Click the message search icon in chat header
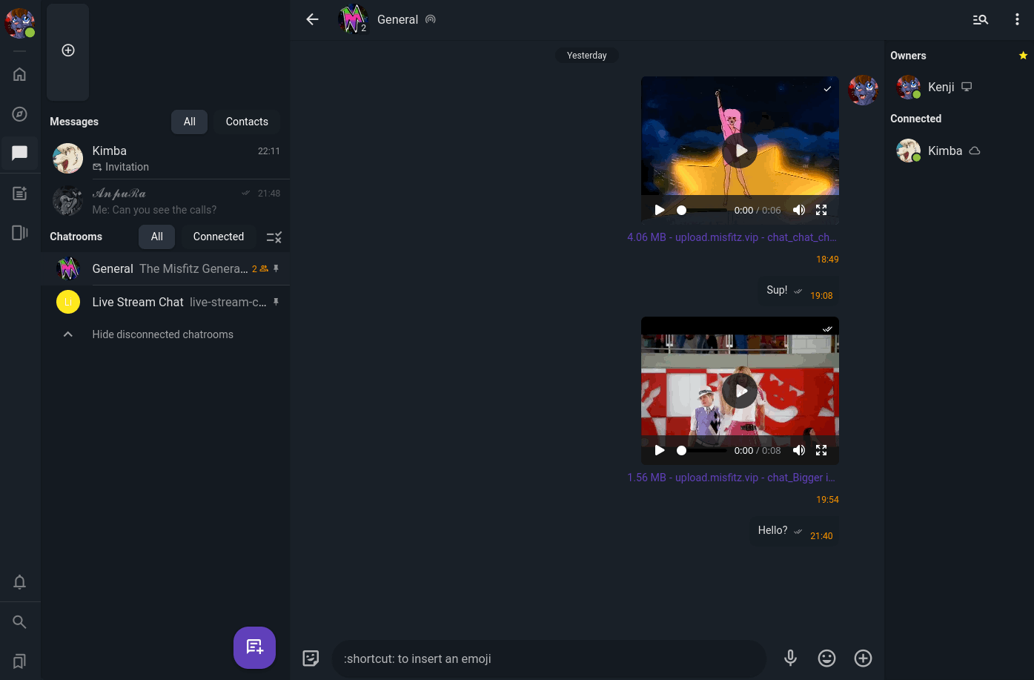 click(980, 19)
